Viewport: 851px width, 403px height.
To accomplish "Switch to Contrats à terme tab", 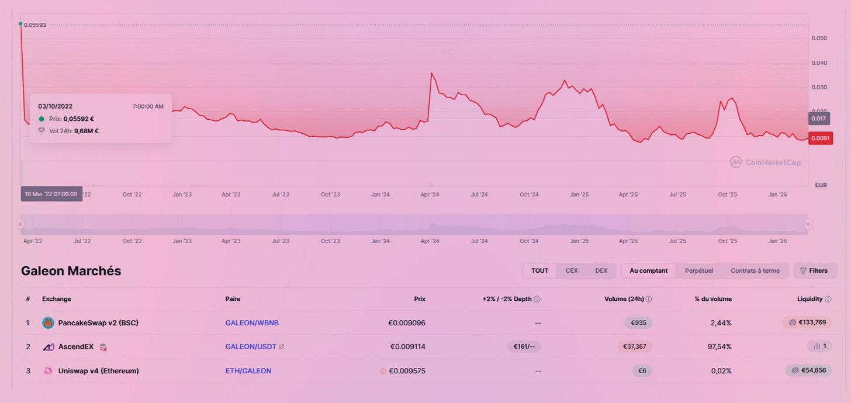I will 755,271.
